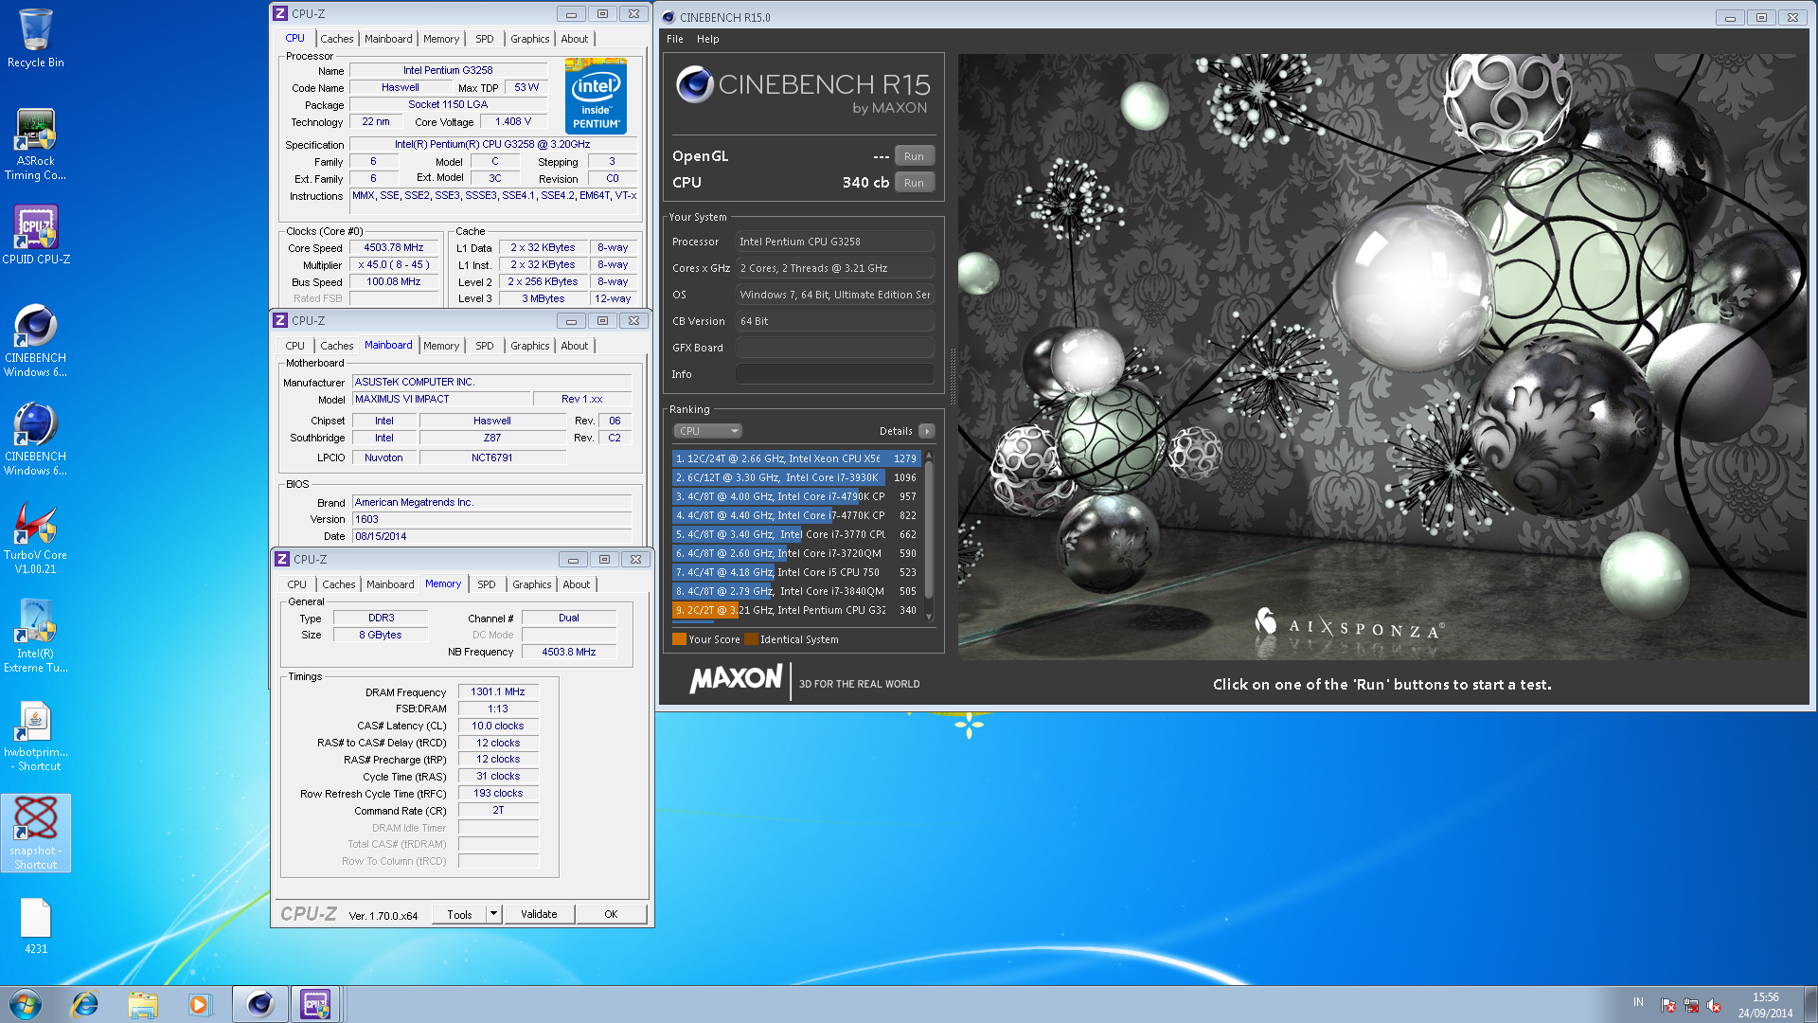Click the MAXON logo at bottom
1818x1023 pixels.
tap(736, 679)
